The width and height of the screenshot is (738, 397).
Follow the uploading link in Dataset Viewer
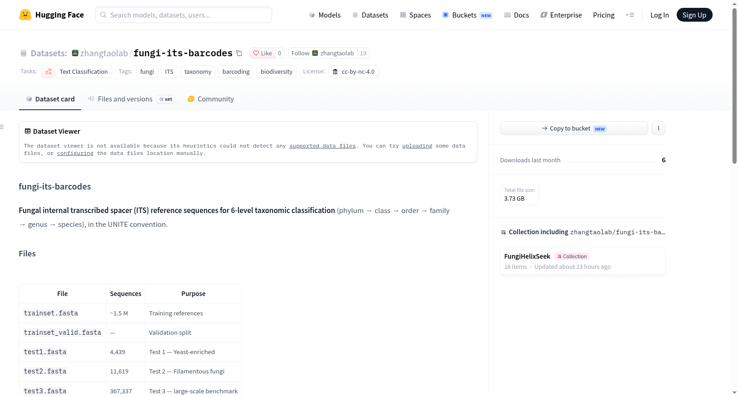(x=417, y=146)
